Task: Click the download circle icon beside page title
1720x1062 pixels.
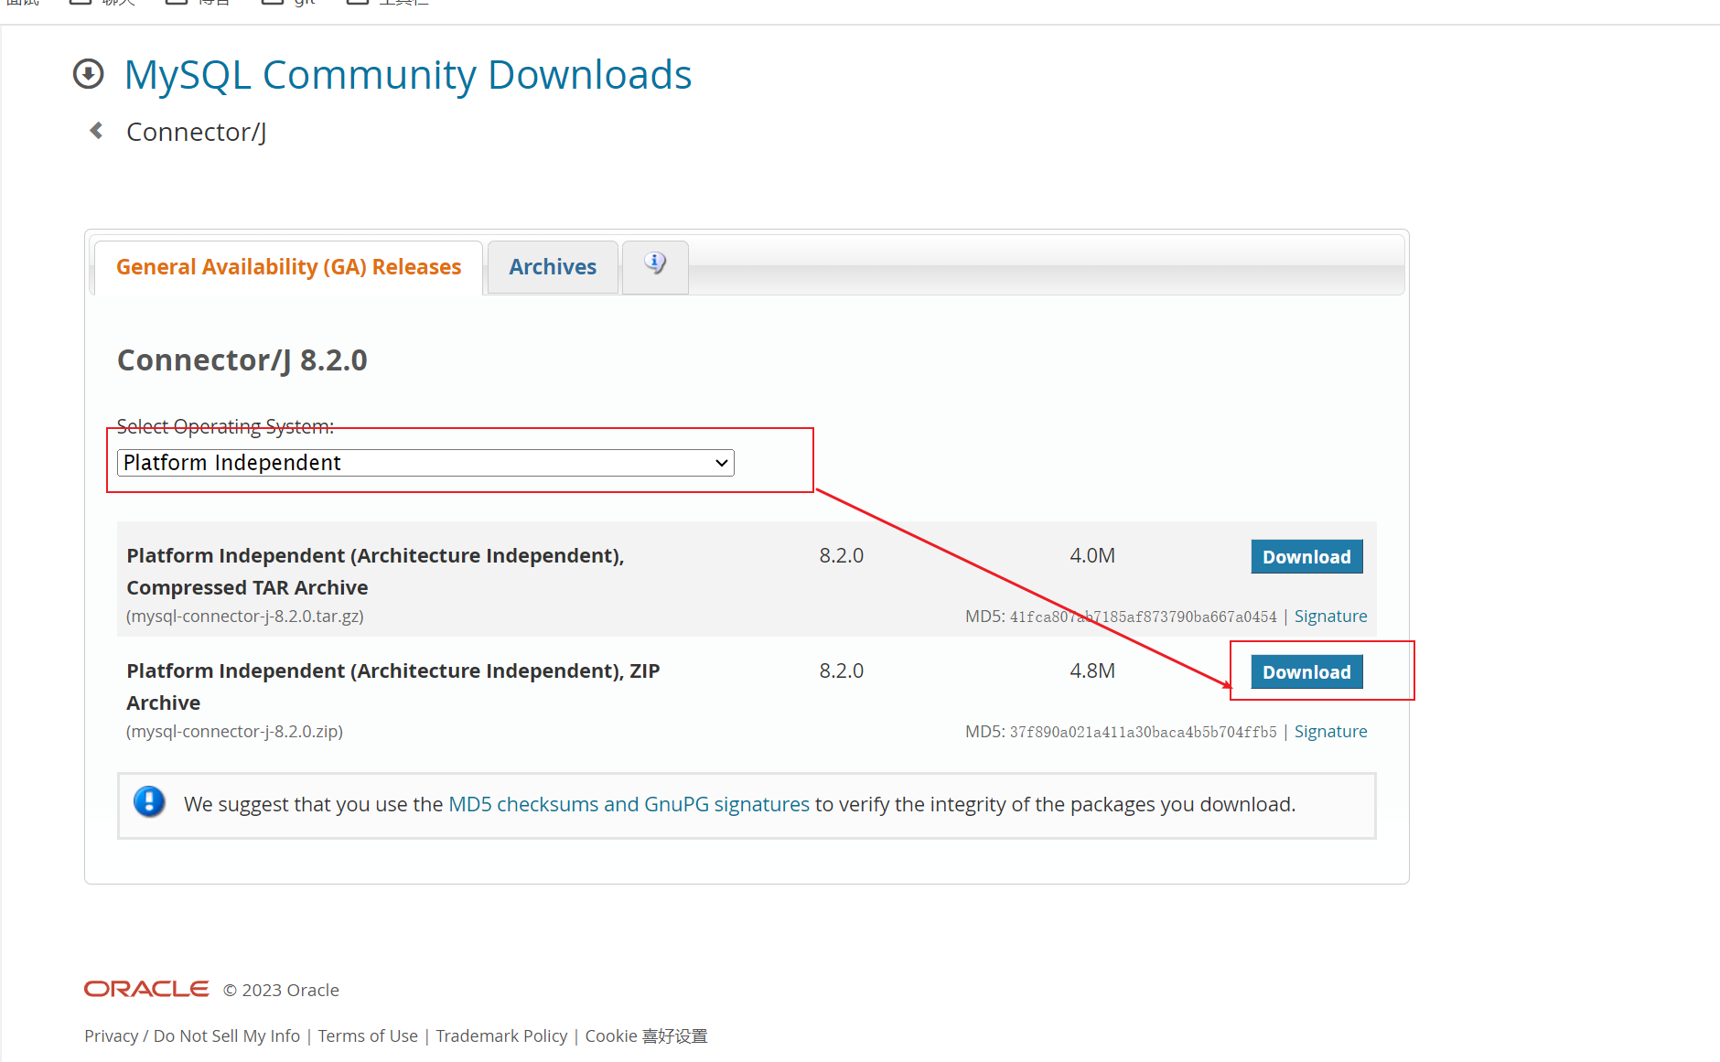Action: coord(89,74)
